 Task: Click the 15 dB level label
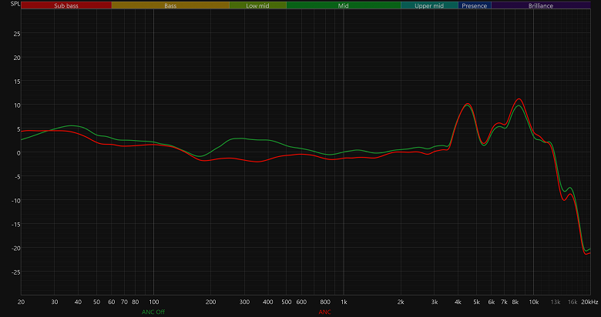pos(17,82)
